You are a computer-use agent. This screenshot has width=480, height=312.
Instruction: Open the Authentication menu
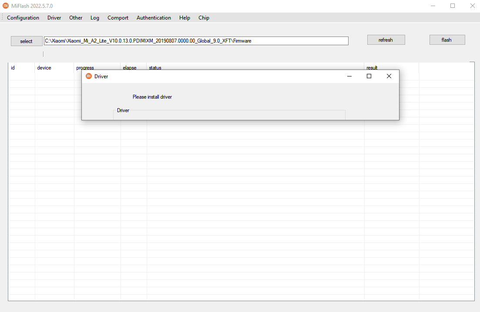pos(154,18)
